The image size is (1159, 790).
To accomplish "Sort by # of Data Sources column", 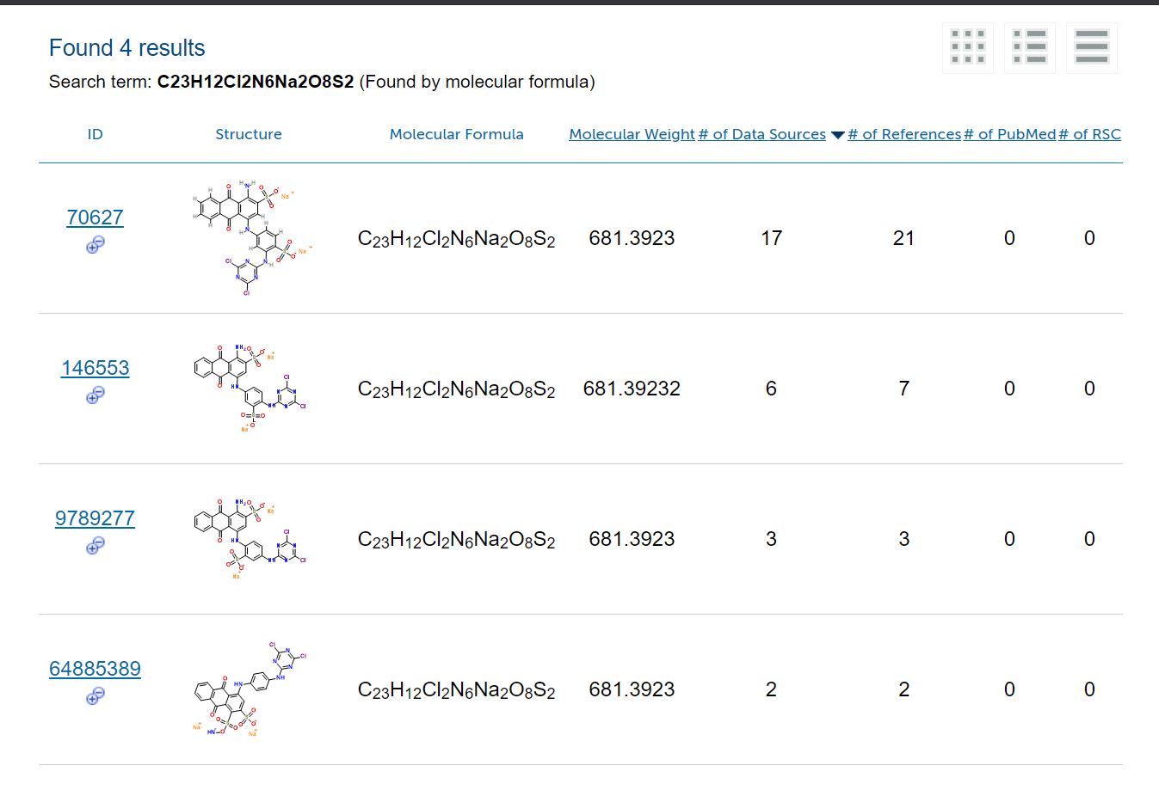I will (761, 134).
